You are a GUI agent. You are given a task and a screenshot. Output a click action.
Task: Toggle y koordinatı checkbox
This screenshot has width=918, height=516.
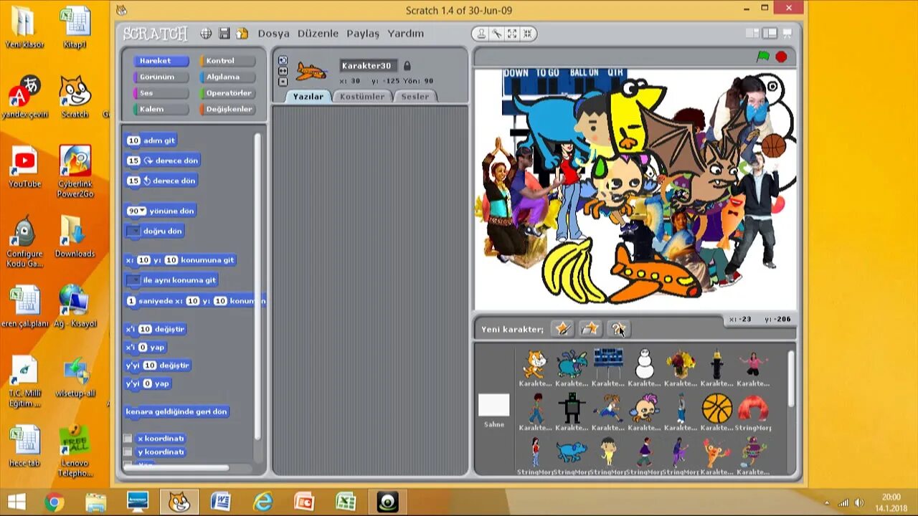(128, 452)
